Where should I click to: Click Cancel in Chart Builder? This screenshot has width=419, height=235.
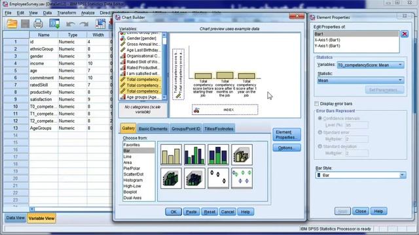[228, 211]
